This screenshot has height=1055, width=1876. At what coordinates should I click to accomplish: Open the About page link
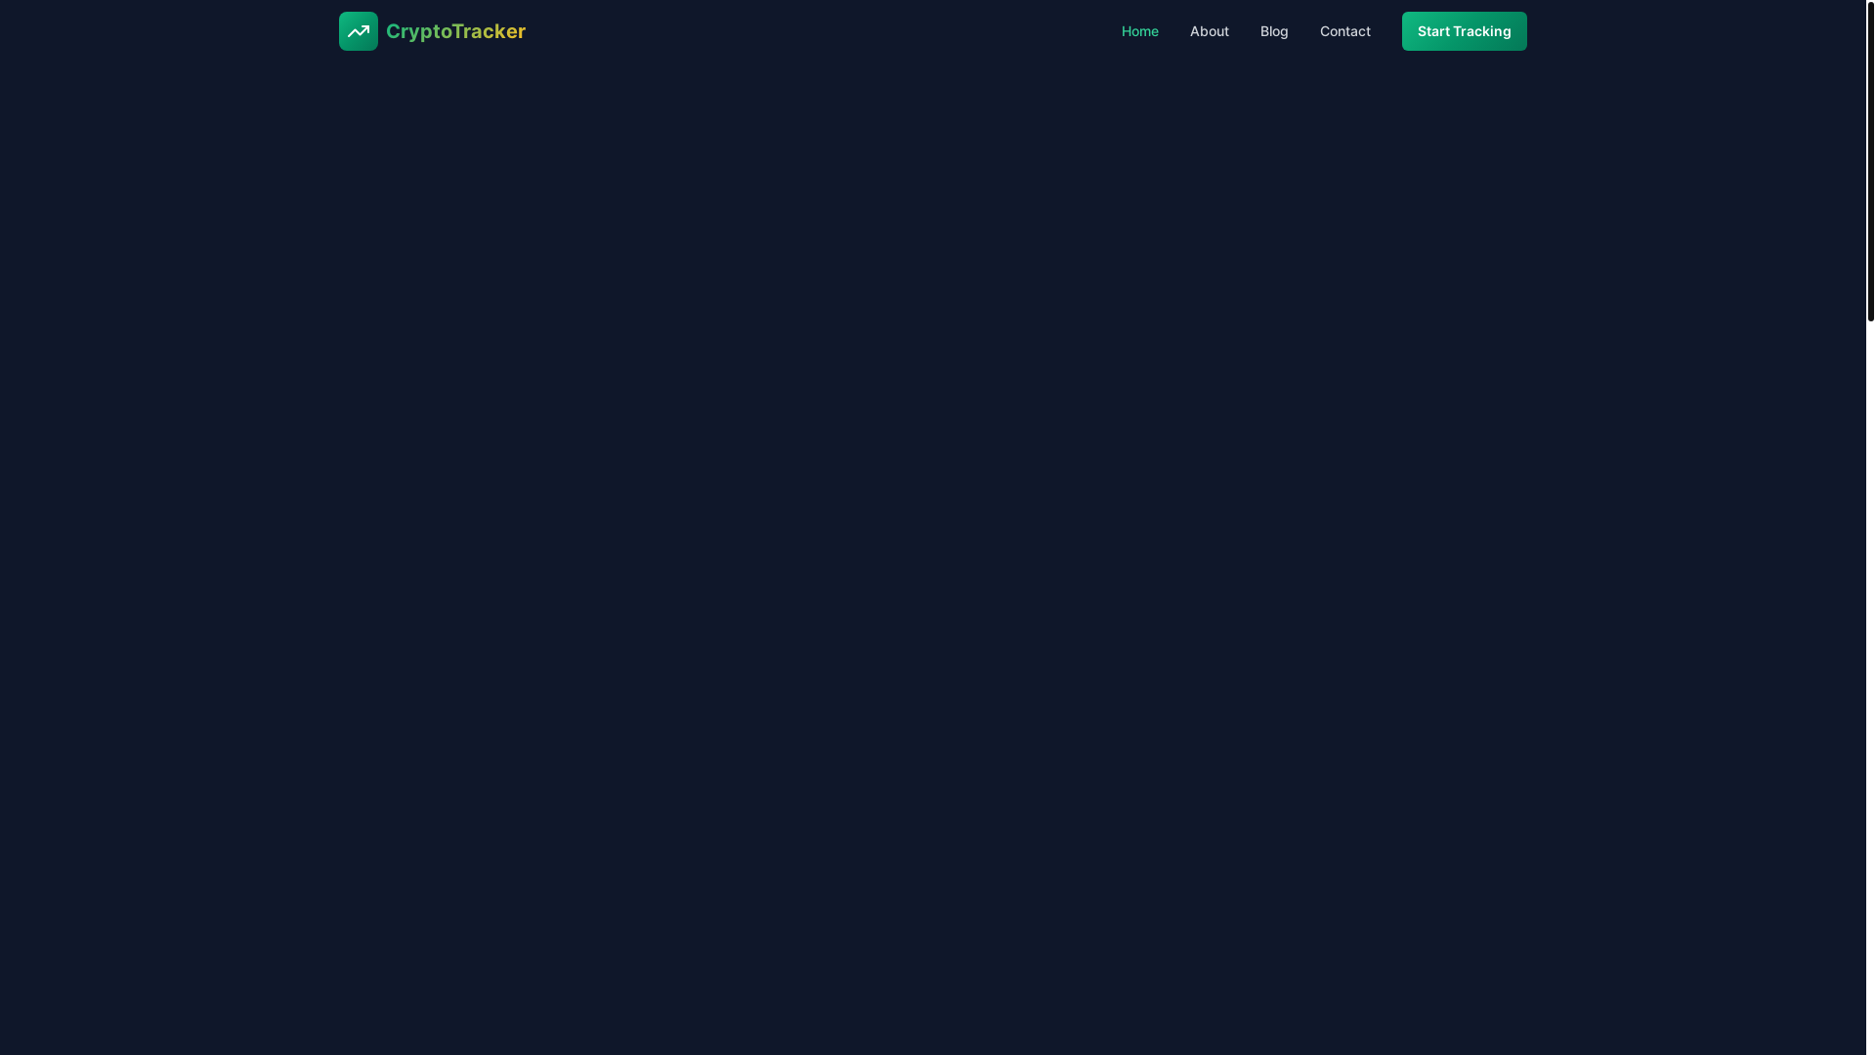(1209, 31)
